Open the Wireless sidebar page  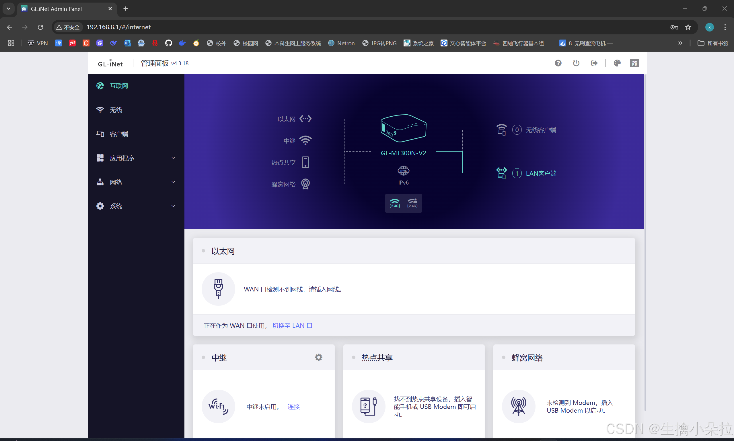click(x=116, y=110)
